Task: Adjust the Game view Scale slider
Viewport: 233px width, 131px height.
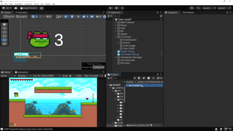Action: click(x=72, y=76)
